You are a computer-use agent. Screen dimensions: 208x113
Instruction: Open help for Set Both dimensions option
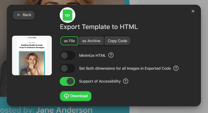coord(176,68)
